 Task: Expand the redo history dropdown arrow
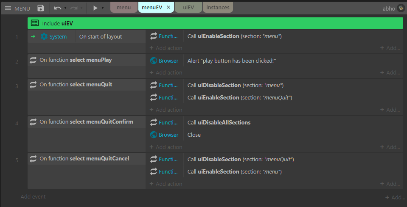point(81,8)
